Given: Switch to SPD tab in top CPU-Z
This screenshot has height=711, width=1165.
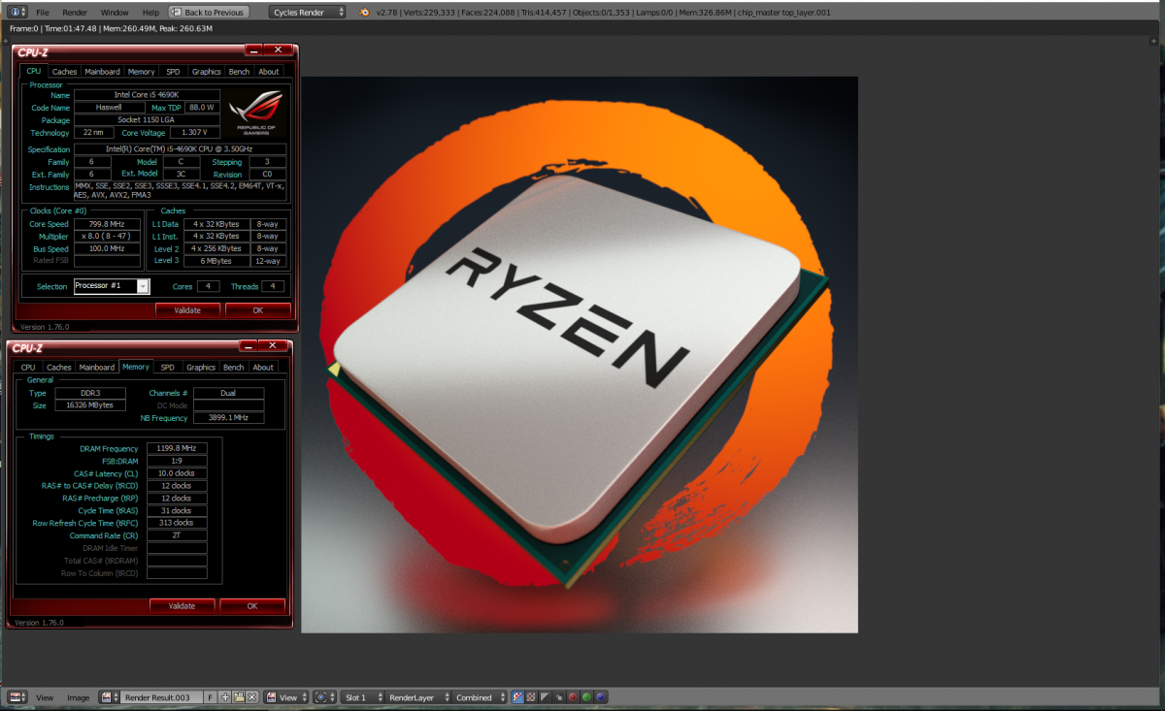Looking at the screenshot, I should click(x=173, y=71).
